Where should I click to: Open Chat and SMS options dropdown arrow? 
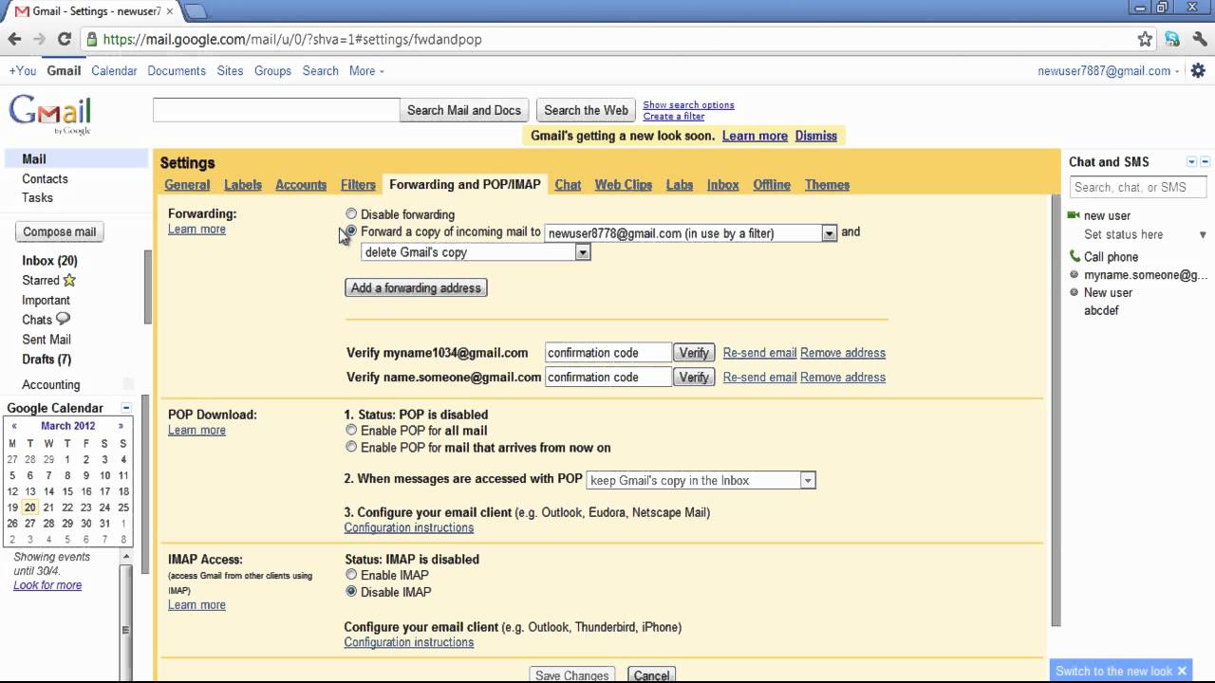[1192, 162]
